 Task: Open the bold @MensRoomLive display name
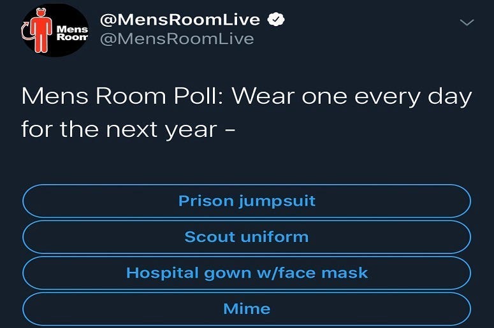point(180,20)
